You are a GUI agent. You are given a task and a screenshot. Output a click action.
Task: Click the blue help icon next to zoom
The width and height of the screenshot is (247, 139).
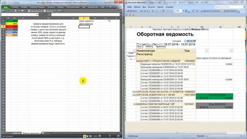click(186, 11)
